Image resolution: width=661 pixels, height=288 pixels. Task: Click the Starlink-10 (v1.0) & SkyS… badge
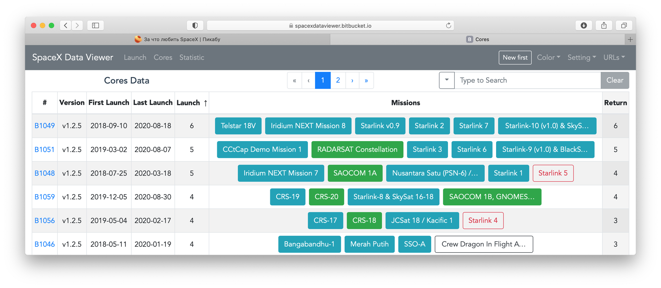(x=547, y=126)
